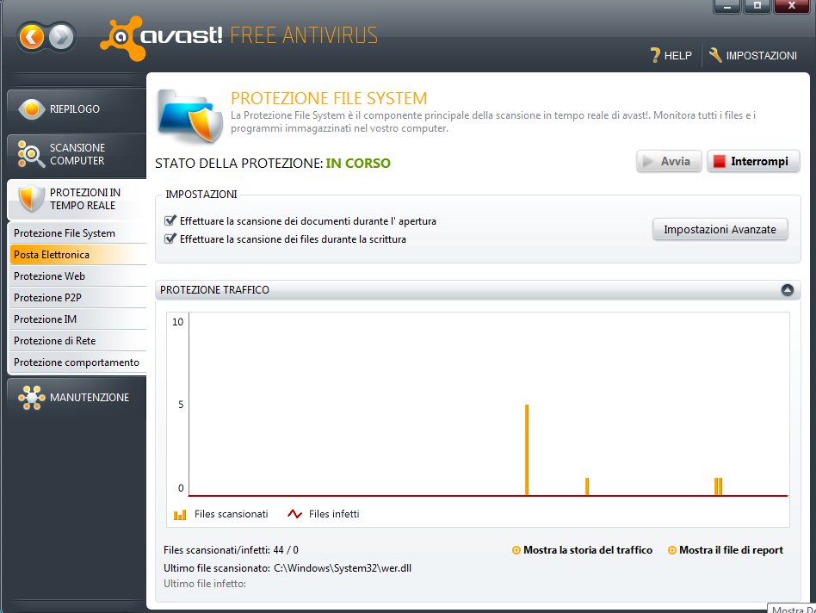
Task: Click the grey forward arrow button
Action: pos(61,37)
